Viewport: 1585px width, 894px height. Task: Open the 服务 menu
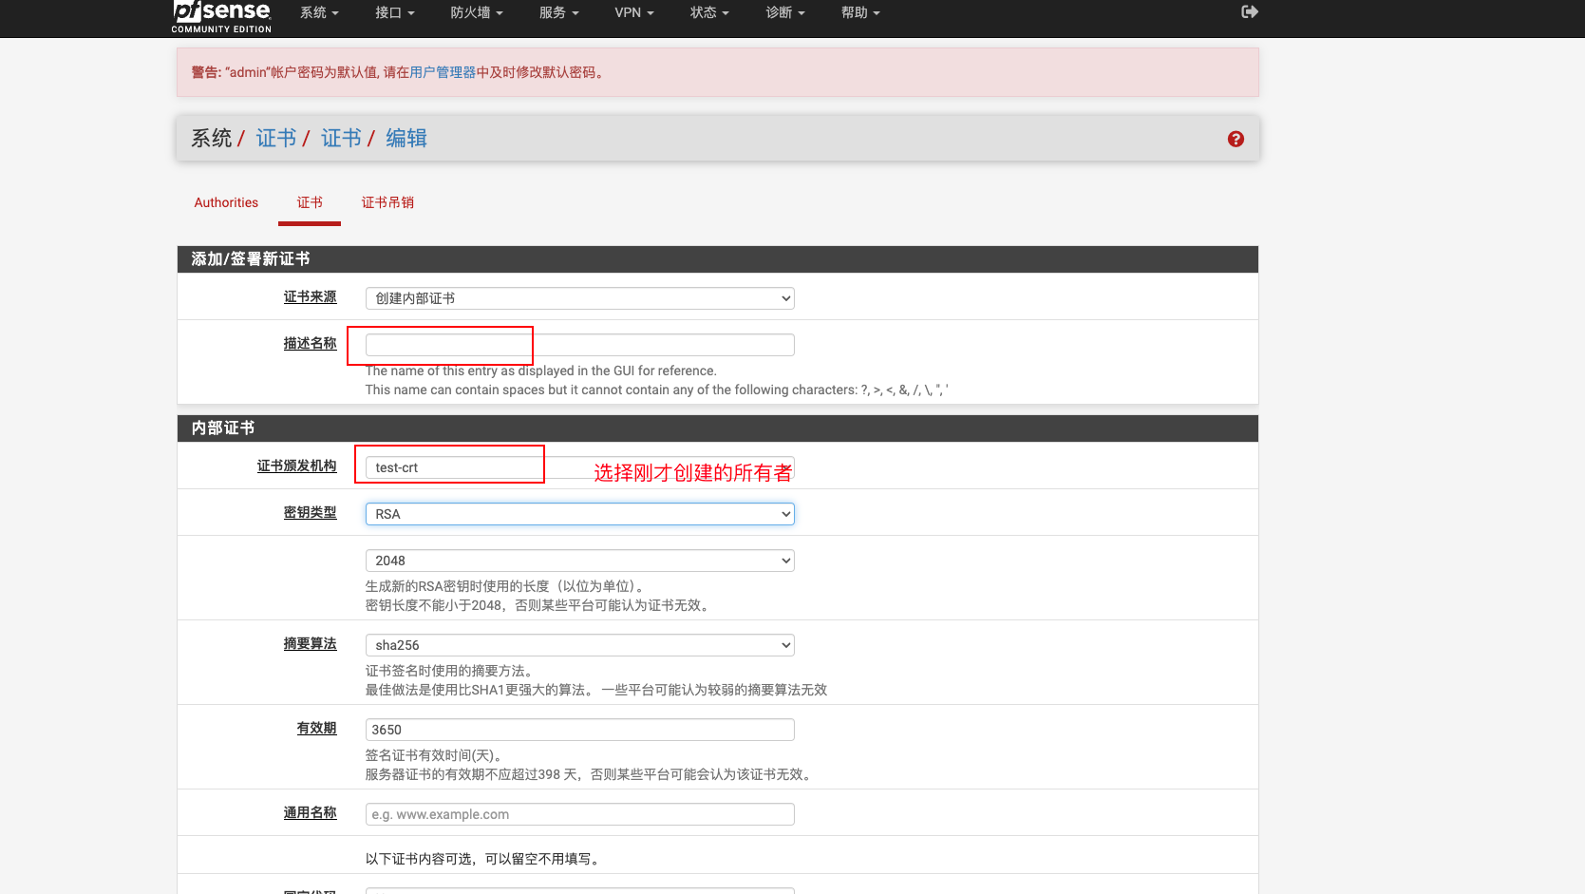(x=558, y=12)
